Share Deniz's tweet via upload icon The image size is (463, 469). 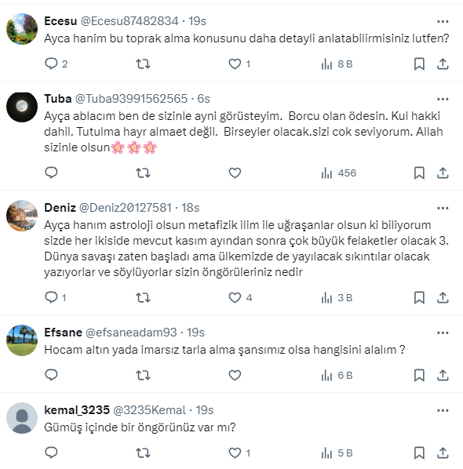pyautogui.click(x=443, y=297)
